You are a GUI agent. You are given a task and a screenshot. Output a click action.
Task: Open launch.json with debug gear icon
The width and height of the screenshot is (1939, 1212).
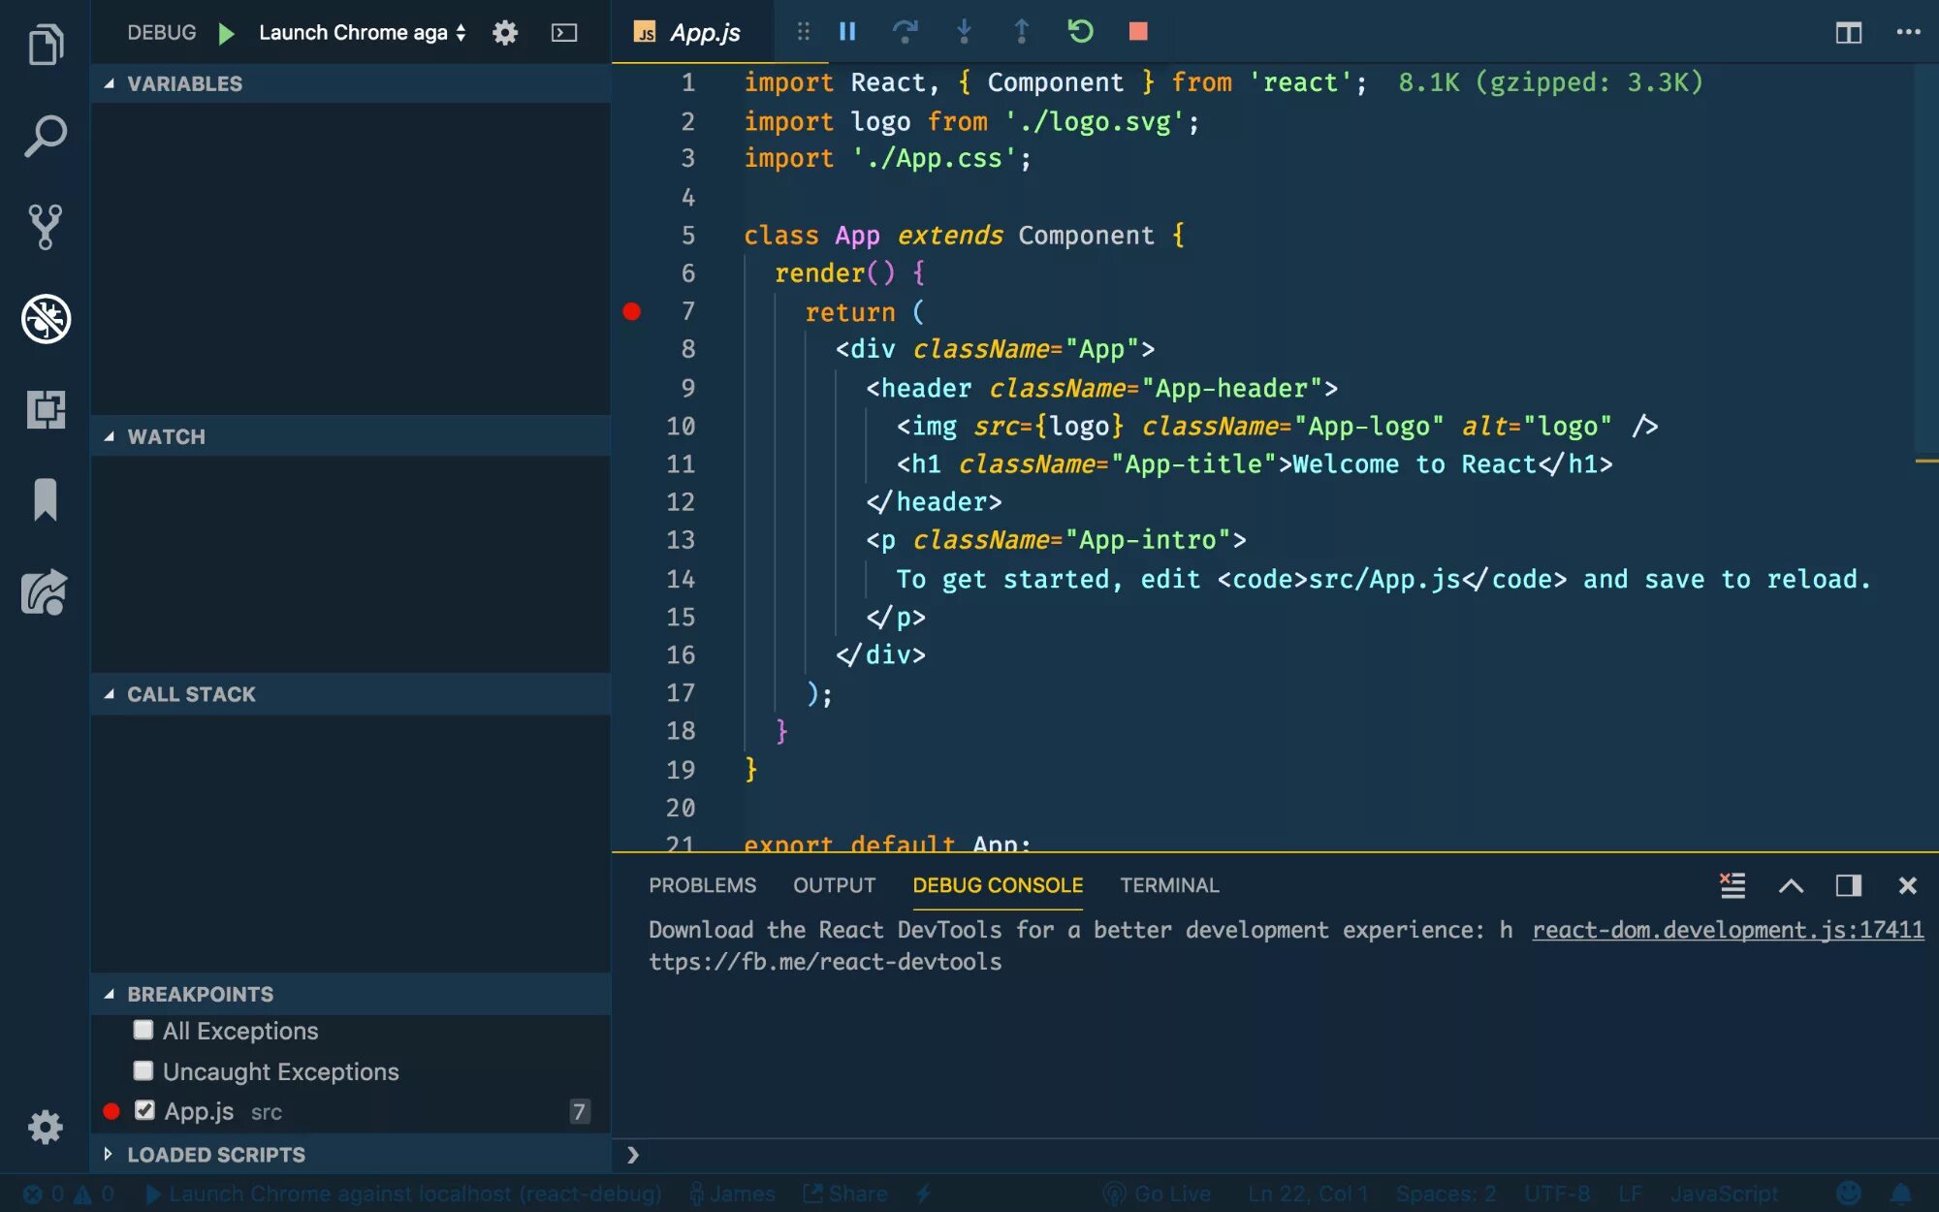[505, 33]
